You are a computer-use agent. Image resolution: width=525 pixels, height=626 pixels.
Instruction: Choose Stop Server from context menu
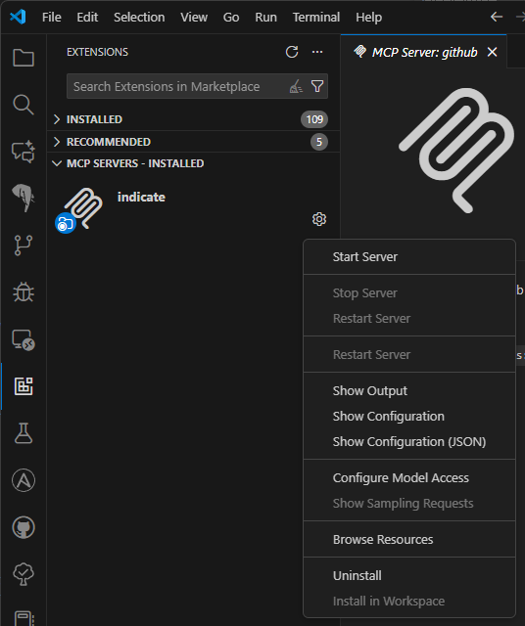pos(409,293)
